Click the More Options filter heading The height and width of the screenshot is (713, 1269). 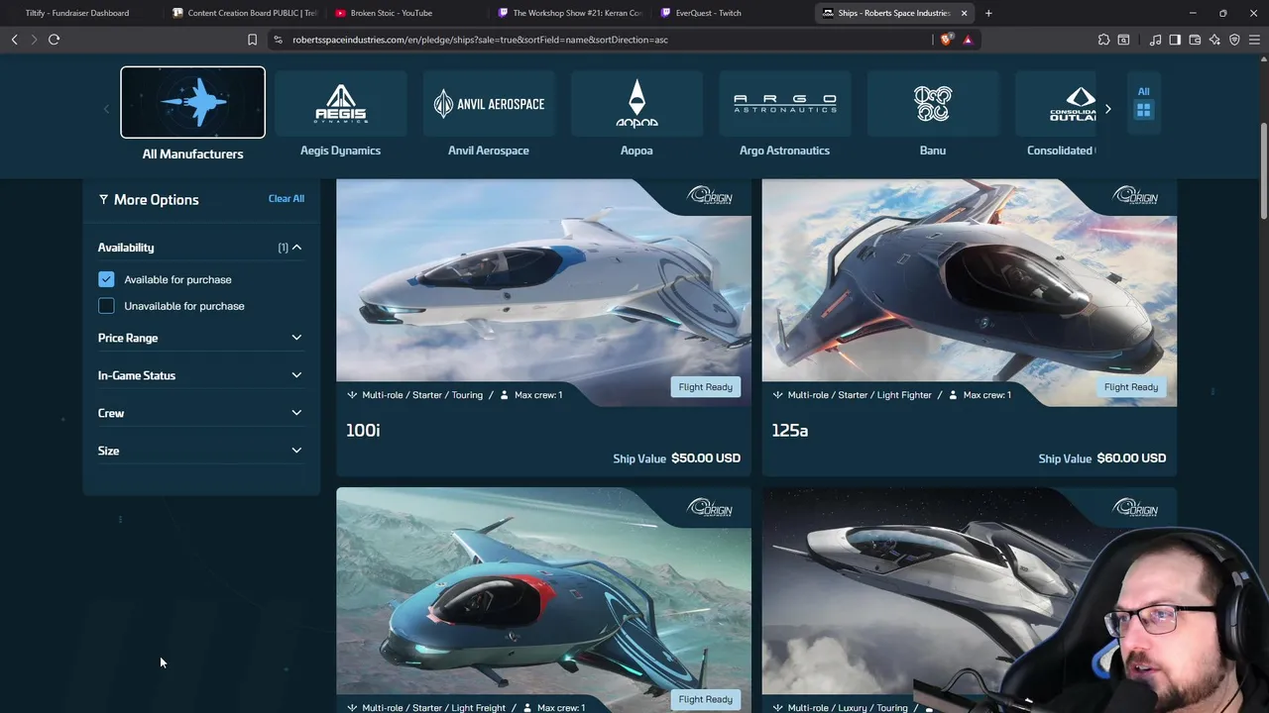point(149,199)
